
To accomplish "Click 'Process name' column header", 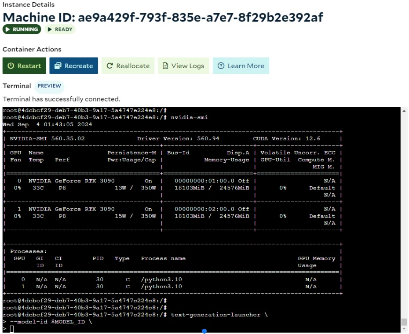I will (163, 258).
